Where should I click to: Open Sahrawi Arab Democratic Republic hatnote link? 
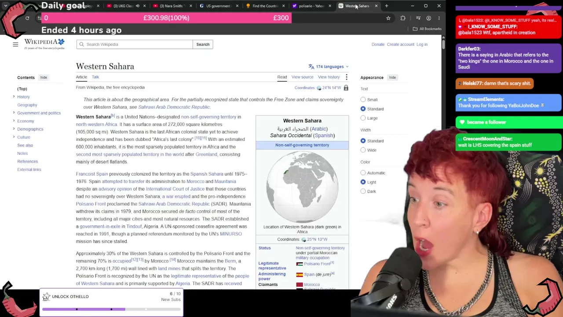174,107
